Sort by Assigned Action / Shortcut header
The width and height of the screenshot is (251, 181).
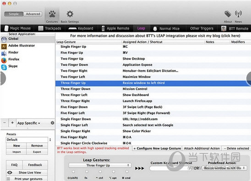pos(163,42)
